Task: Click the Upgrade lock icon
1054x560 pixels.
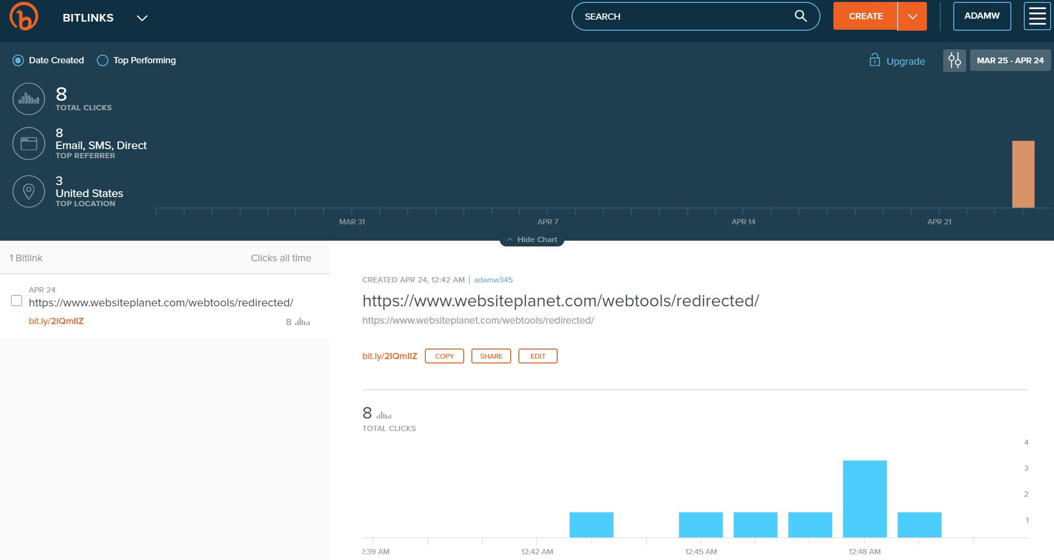Action: (x=875, y=60)
